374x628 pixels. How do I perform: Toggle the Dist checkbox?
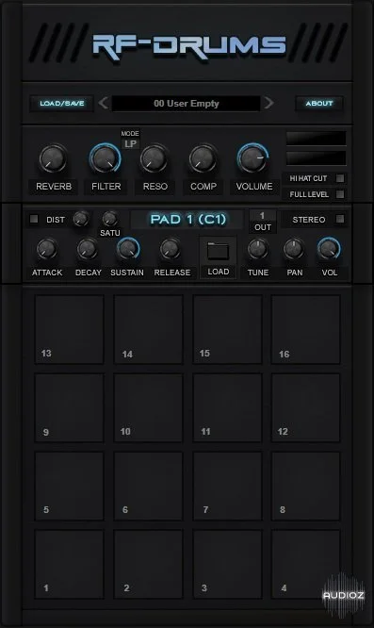pos(34,219)
